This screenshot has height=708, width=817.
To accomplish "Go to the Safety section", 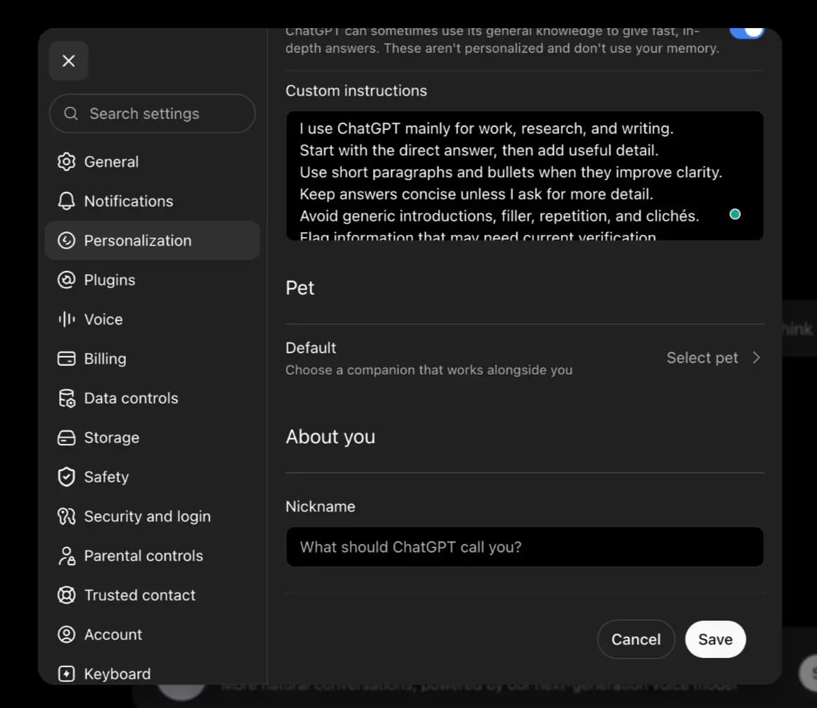I will click(x=152, y=476).
